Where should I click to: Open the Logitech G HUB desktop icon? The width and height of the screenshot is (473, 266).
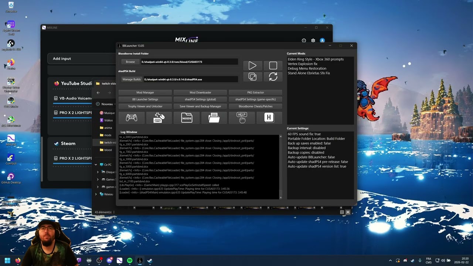11,45
